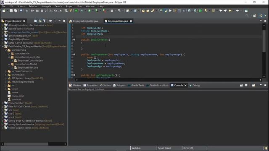Toggle Block Selection Mode icon

tap(179, 11)
